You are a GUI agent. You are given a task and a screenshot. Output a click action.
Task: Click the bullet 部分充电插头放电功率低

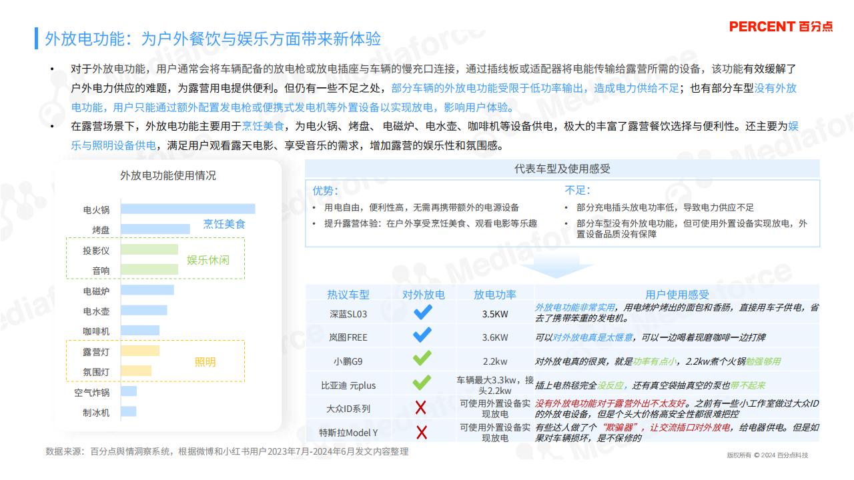(x=665, y=207)
